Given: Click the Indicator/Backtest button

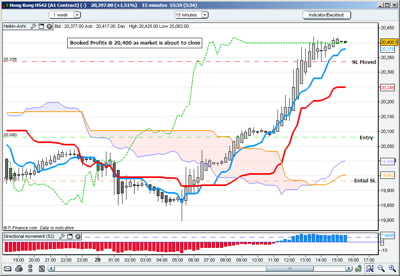Looking at the screenshot, I should [x=327, y=15].
